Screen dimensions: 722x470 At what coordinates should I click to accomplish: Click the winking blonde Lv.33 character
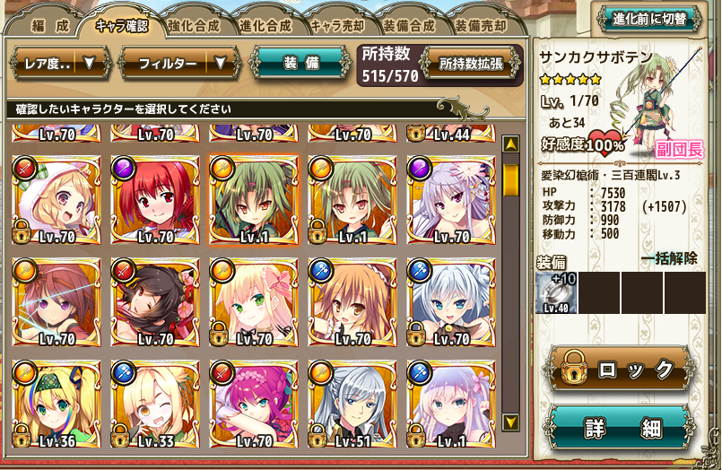point(155,405)
